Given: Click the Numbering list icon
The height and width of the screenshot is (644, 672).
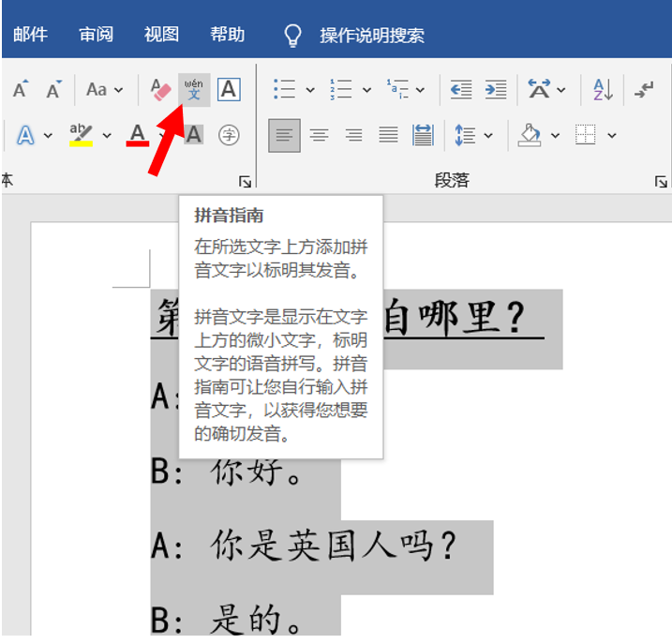Looking at the screenshot, I should click(341, 90).
